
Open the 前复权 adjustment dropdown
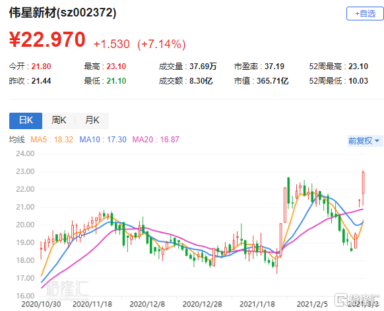(364, 141)
